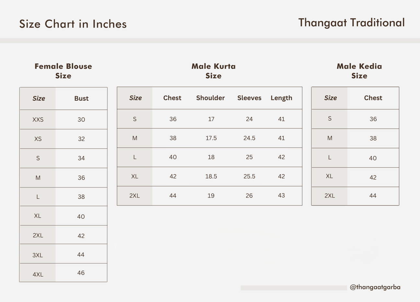Select the Size Chart in Inches heading

pyautogui.click(x=73, y=24)
